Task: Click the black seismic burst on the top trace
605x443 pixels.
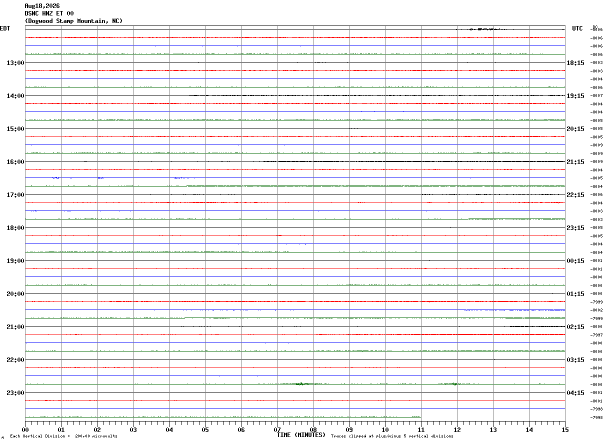Action: coord(481,29)
